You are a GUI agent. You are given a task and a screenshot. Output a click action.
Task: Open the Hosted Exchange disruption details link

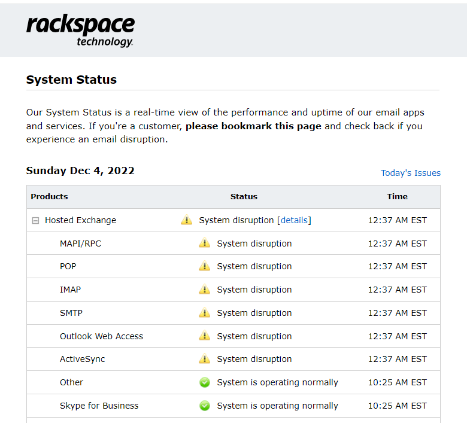[294, 220]
